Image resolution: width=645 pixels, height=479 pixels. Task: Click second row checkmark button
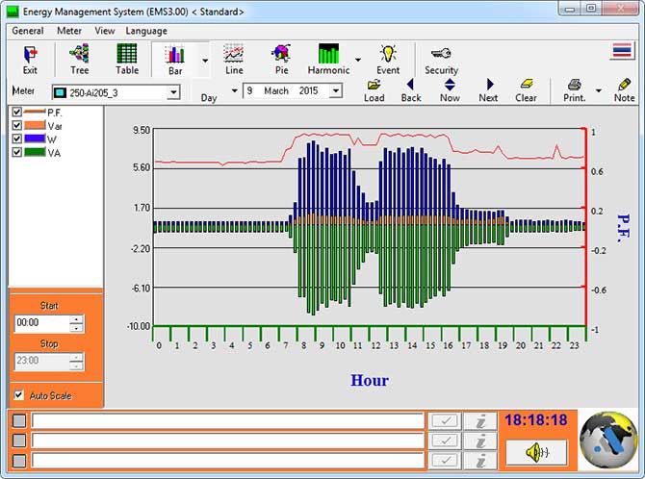click(x=445, y=441)
